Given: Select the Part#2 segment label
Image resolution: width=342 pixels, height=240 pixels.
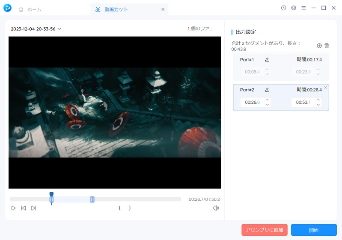Looking at the screenshot, I should tap(247, 90).
